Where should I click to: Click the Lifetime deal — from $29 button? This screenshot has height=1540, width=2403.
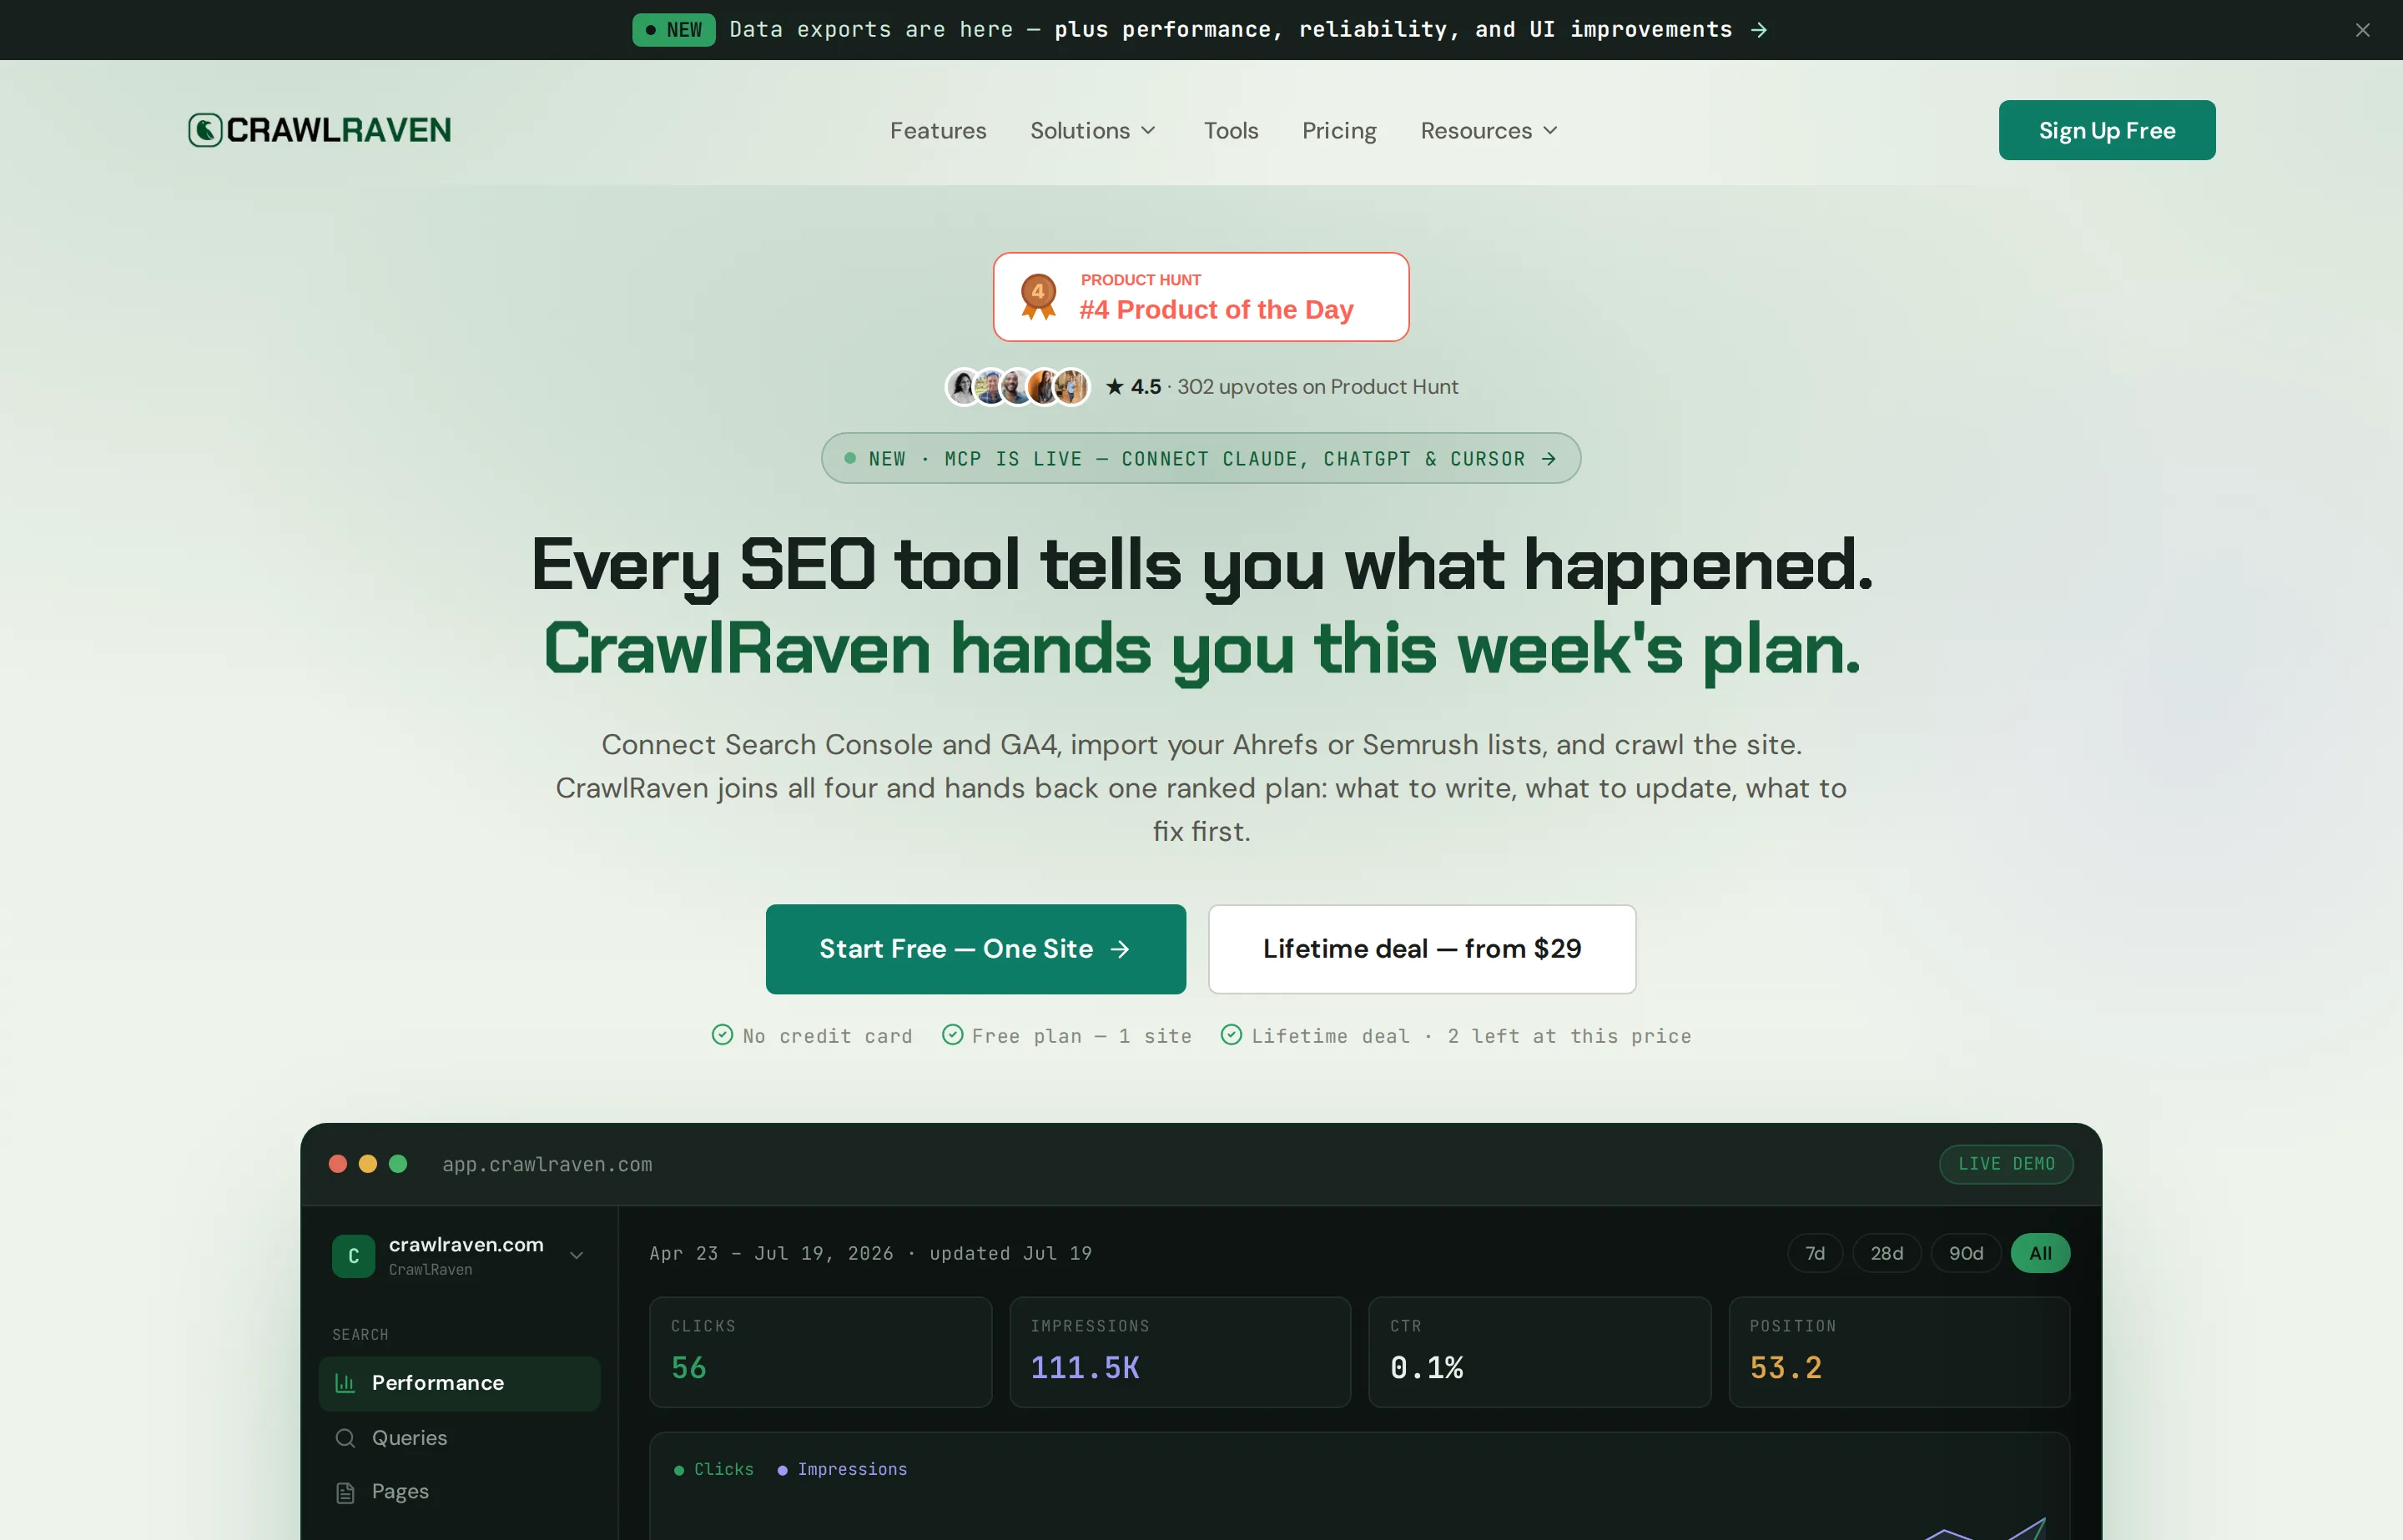(x=1421, y=949)
